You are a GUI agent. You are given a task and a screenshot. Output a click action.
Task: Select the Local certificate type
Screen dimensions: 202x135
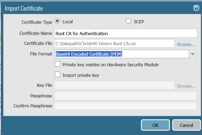click(58, 21)
